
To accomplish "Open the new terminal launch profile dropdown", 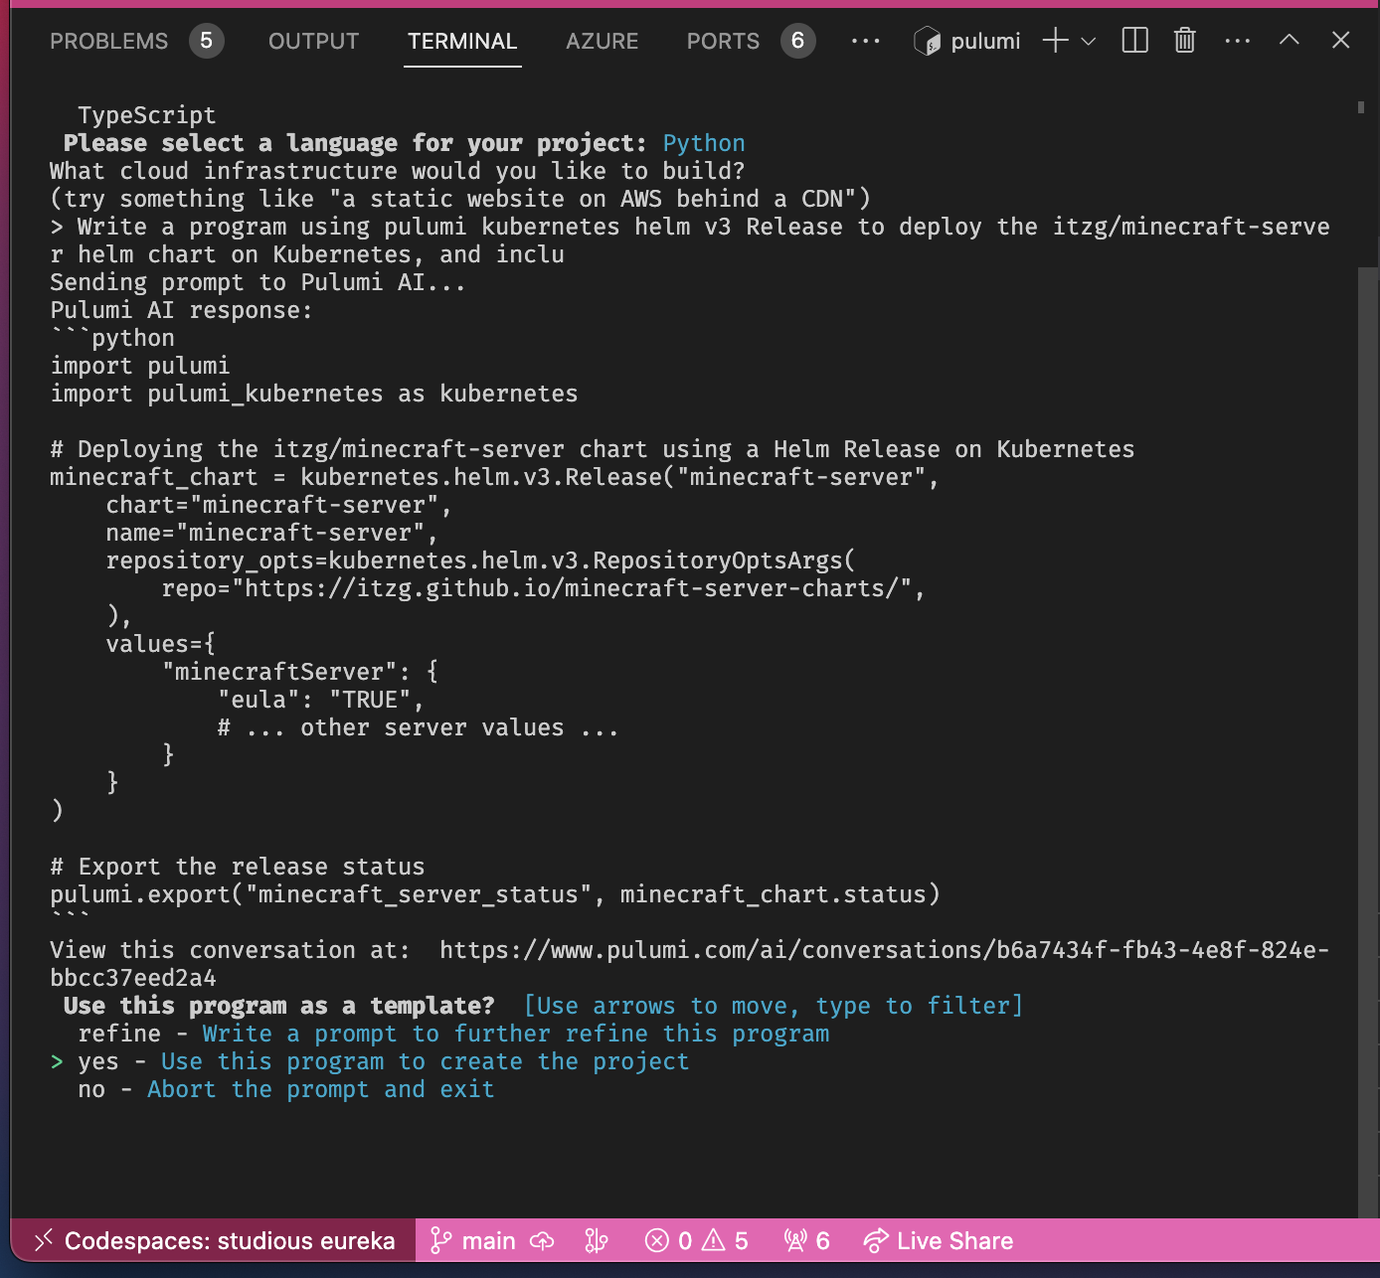I will pos(1089,41).
